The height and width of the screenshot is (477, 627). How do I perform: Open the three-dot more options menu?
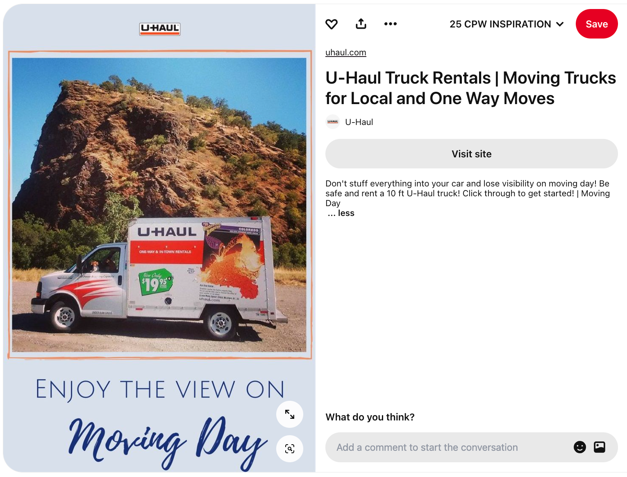(391, 24)
